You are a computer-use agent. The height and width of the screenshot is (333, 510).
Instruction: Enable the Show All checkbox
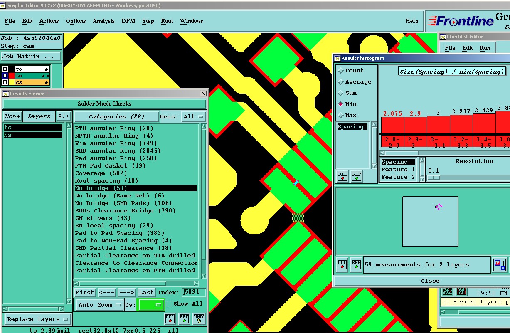[x=170, y=304]
